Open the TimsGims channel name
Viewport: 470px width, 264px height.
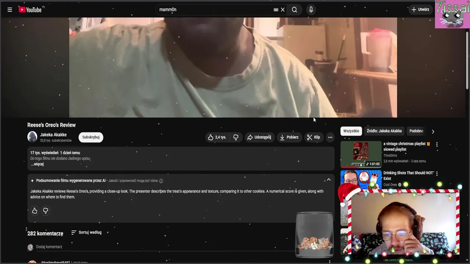pos(390,155)
